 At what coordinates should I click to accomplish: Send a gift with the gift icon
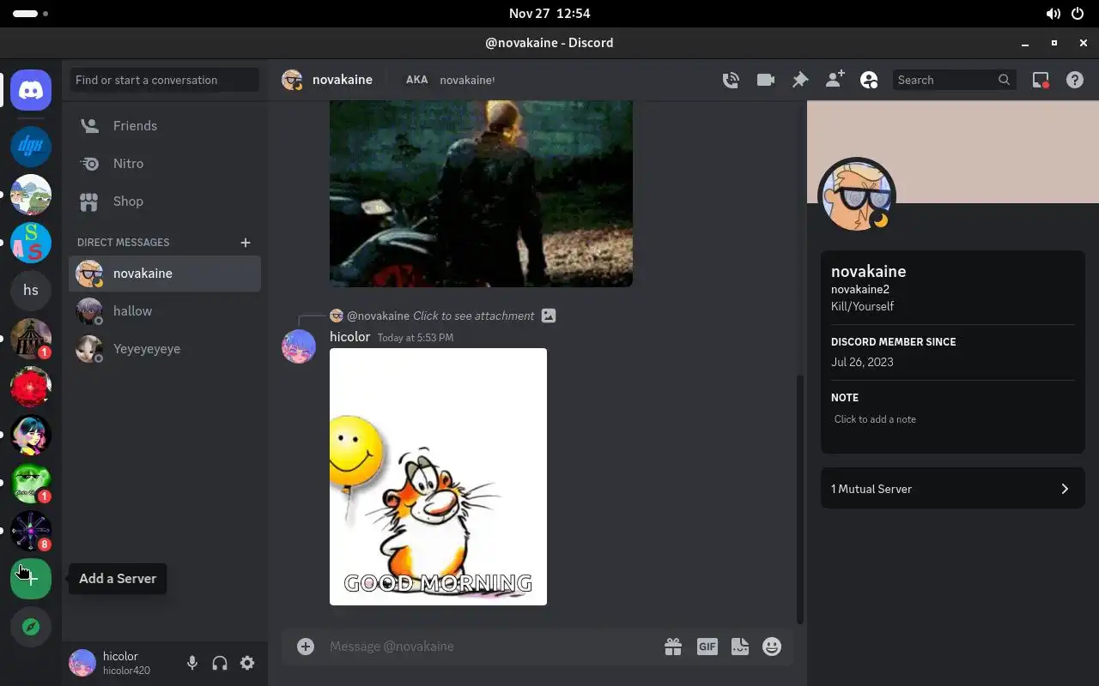click(673, 647)
